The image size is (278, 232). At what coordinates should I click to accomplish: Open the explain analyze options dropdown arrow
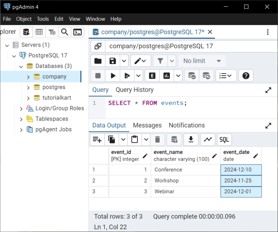tap(178, 76)
